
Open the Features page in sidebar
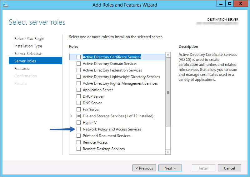(x=22, y=69)
